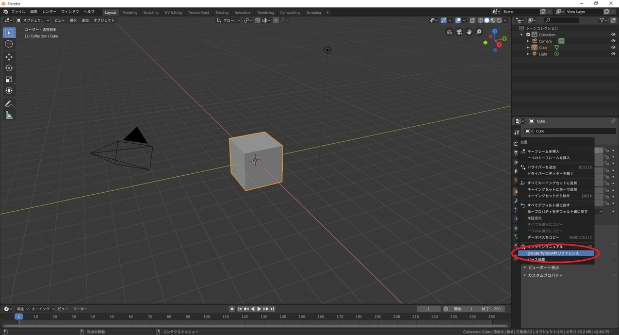Click the viewport zoom magnifier icon
The width and height of the screenshot is (619, 335).
coord(479,32)
